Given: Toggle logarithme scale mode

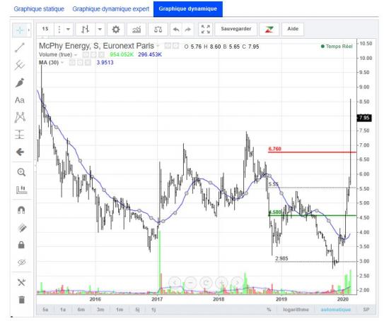Looking at the screenshot, I should pyautogui.click(x=296, y=310).
